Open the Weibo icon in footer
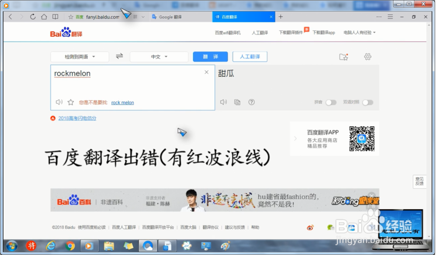Viewport: 437px width, 255px height. tap(310, 228)
